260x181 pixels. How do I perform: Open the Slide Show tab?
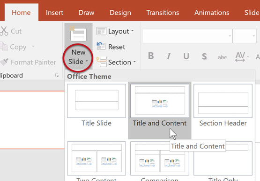[252, 13]
